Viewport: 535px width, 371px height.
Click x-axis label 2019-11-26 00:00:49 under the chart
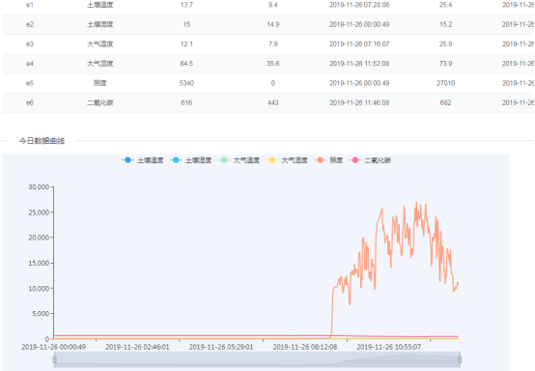53,347
